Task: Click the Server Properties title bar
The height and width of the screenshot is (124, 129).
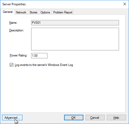Action: [x=61, y=4]
